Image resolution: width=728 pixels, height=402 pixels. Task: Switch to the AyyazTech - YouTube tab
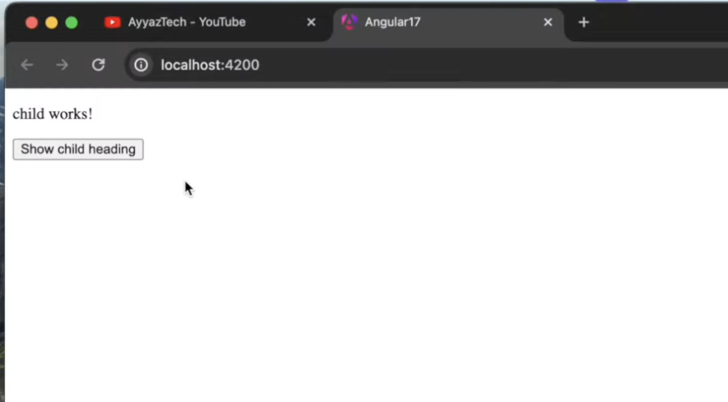(187, 23)
